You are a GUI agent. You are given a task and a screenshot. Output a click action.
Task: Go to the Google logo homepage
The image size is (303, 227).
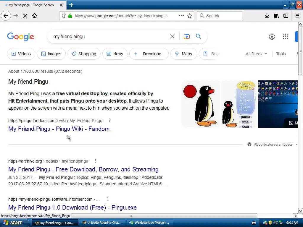[20, 36]
